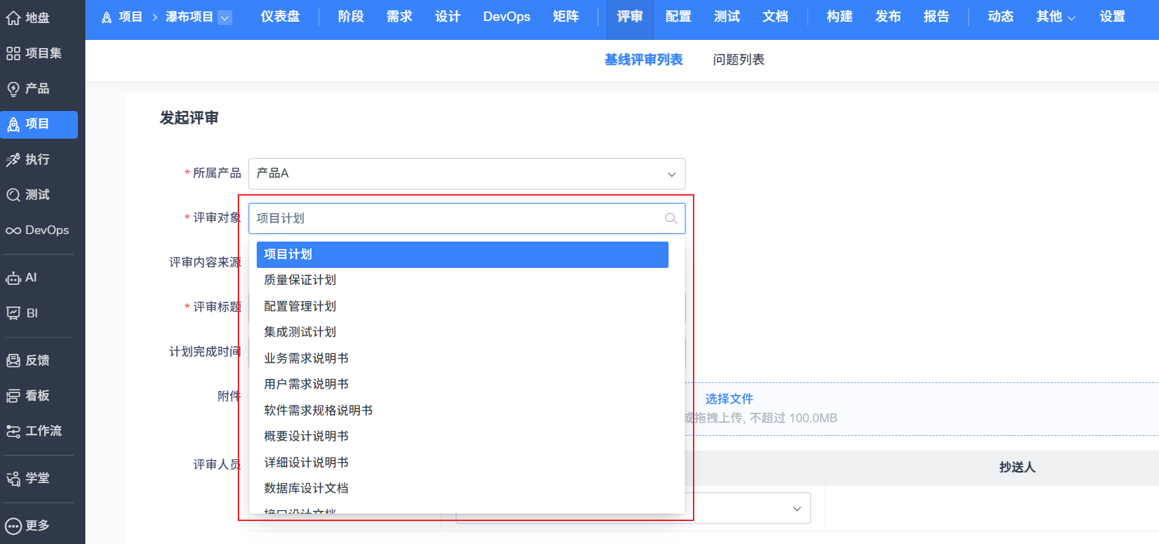The width and height of the screenshot is (1159, 544).
Task: Choose 质量保证计划 option
Action: pos(463,280)
